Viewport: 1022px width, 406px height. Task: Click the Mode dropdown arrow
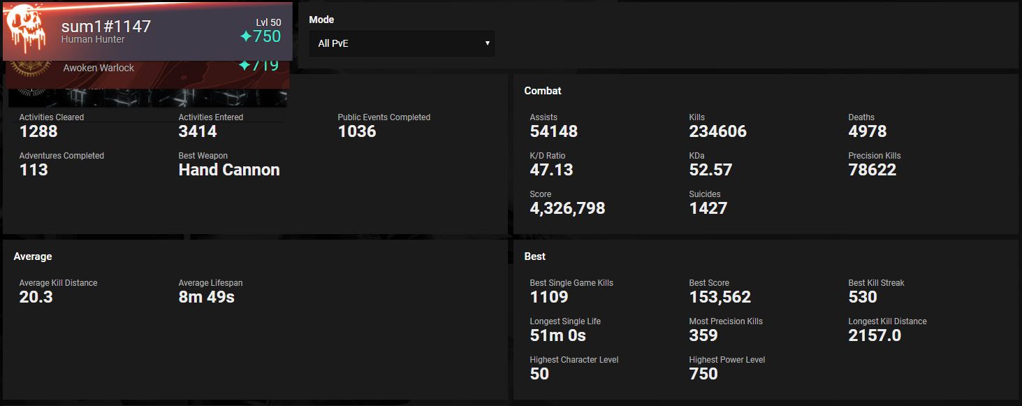pos(488,43)
